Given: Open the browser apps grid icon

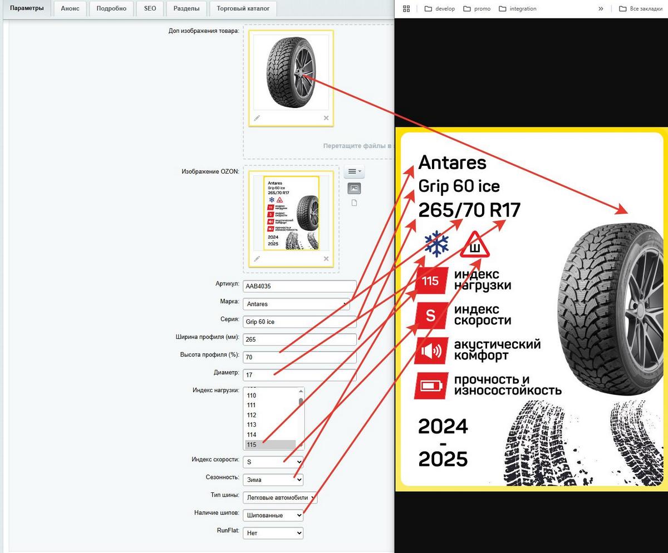Looking at the screenshot, I should pyautogui.click(x=406, y=8).
